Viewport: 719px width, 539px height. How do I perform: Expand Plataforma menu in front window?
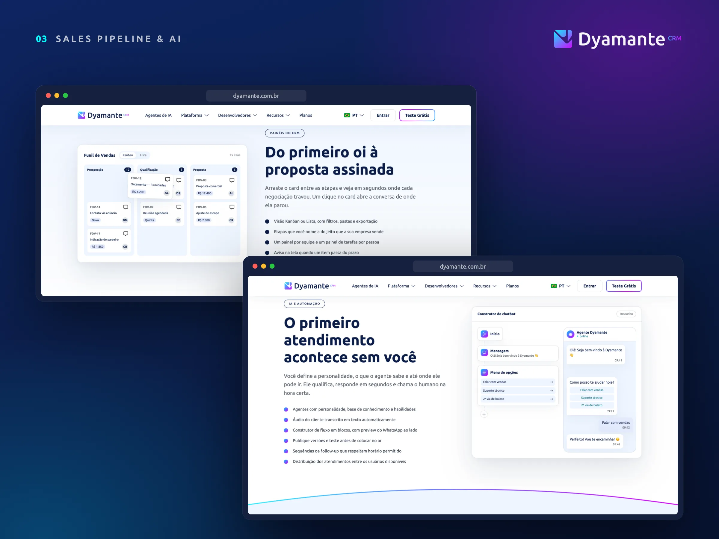[x=402, y=286]
